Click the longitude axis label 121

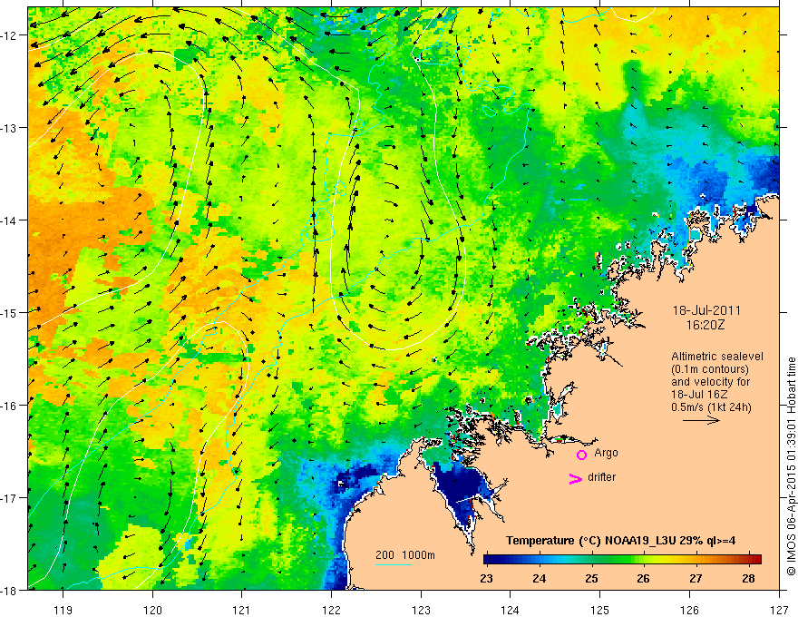pos(242,610)
